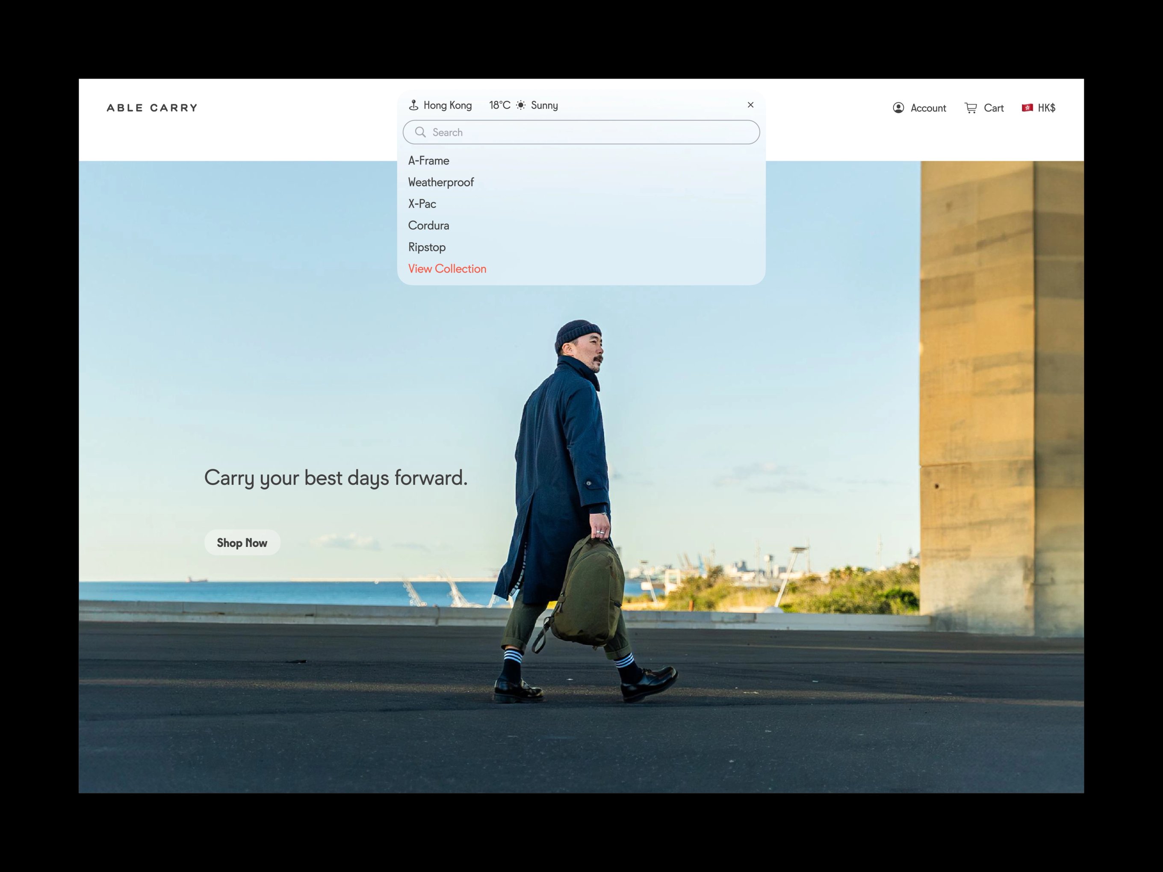Click the Shop Now button
Screen dimensions: 1163x872
pyautogui.click(x=242, y=543)
